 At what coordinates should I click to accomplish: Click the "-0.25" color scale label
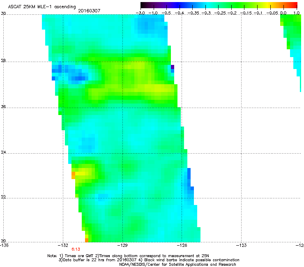tap(220, 13)
